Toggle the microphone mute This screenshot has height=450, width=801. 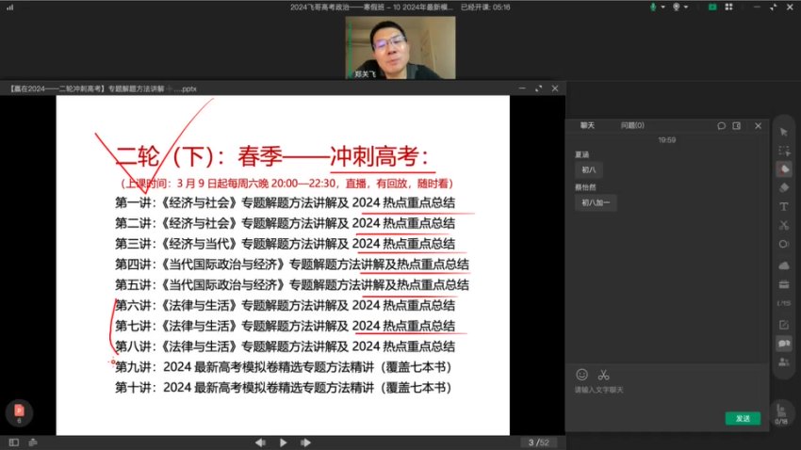pos(652,7)
